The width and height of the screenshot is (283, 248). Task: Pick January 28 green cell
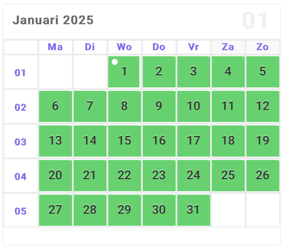tap(90, 210)
